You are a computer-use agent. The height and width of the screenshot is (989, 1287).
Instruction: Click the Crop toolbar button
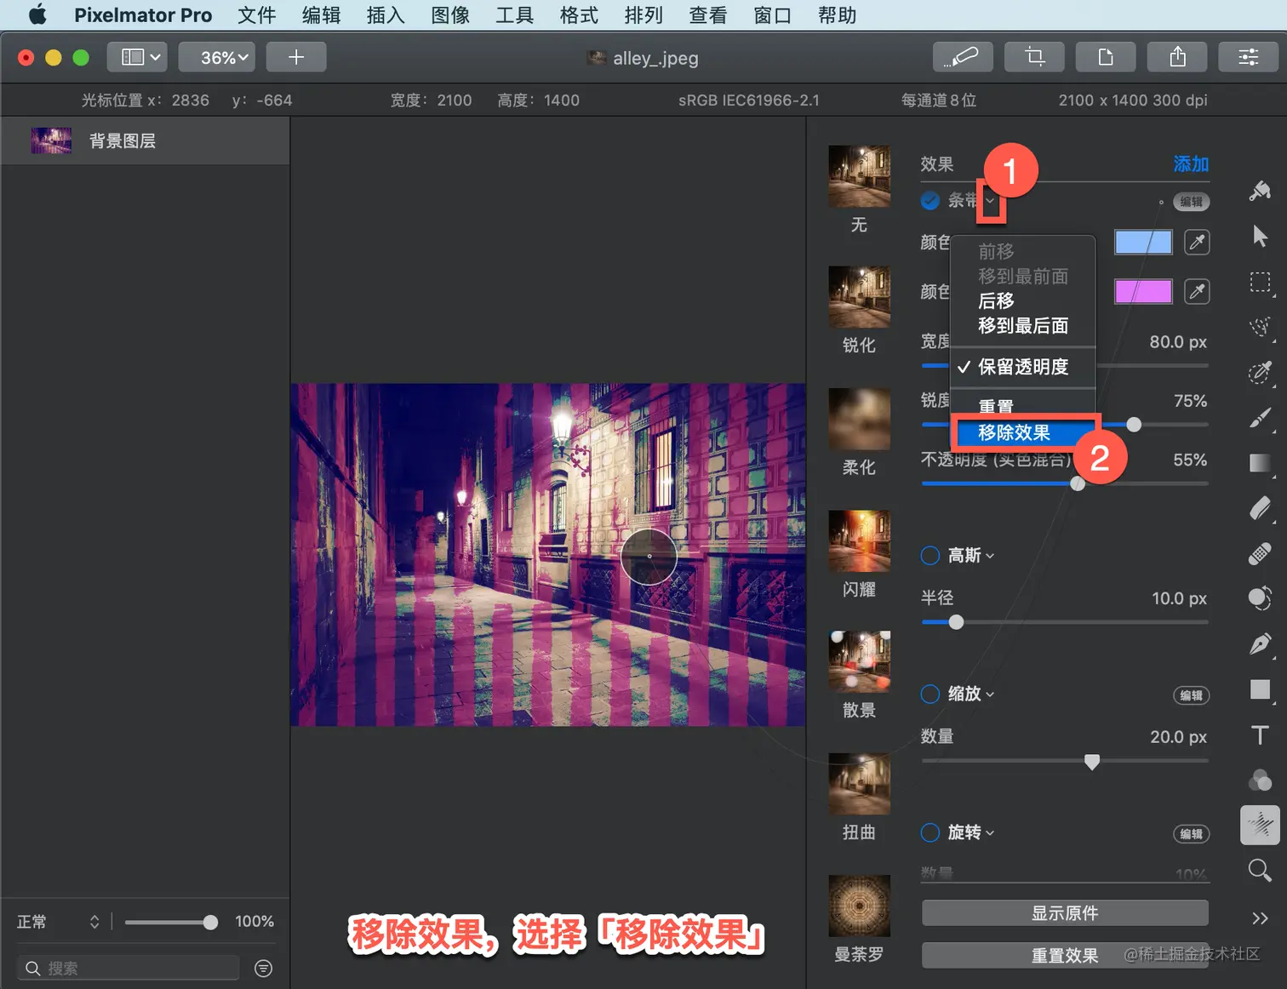point(1034,57)
